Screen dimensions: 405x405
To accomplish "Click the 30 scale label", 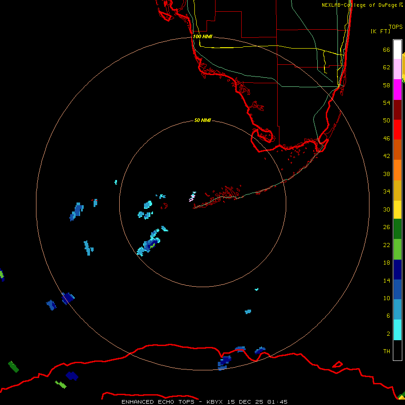I will coord(387,209).
